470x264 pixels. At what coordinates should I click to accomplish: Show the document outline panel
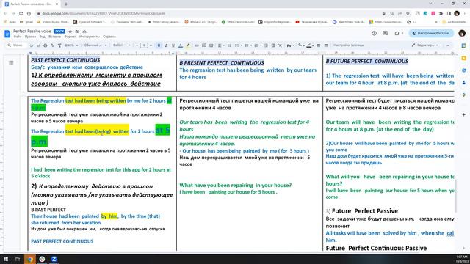click(11, 62)
